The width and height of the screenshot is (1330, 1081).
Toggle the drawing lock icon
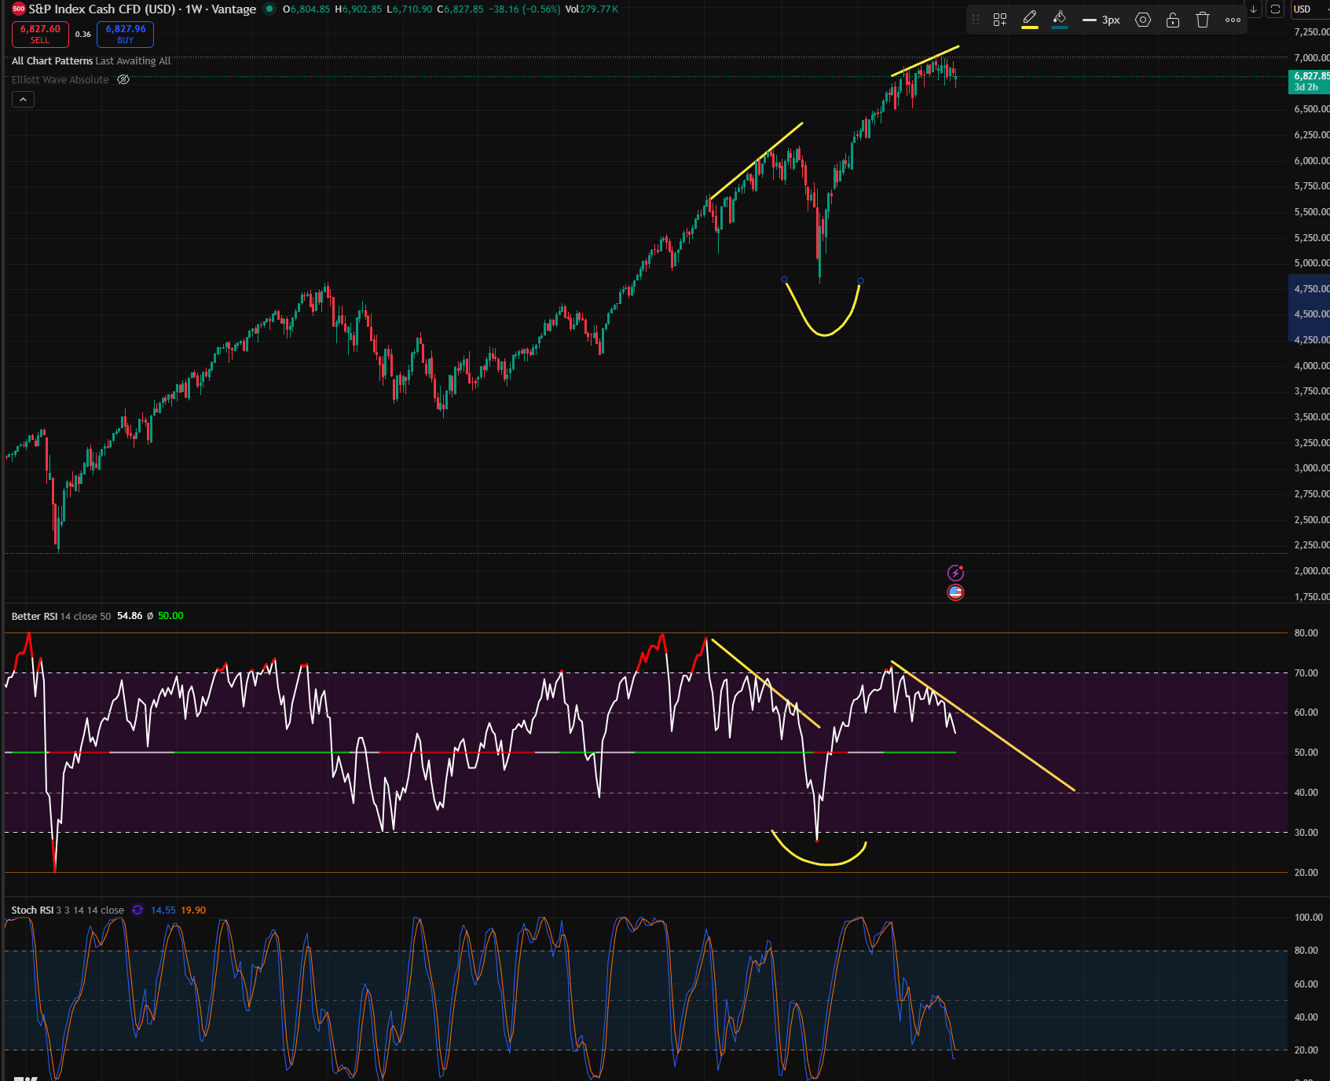tap(1173, 20)
